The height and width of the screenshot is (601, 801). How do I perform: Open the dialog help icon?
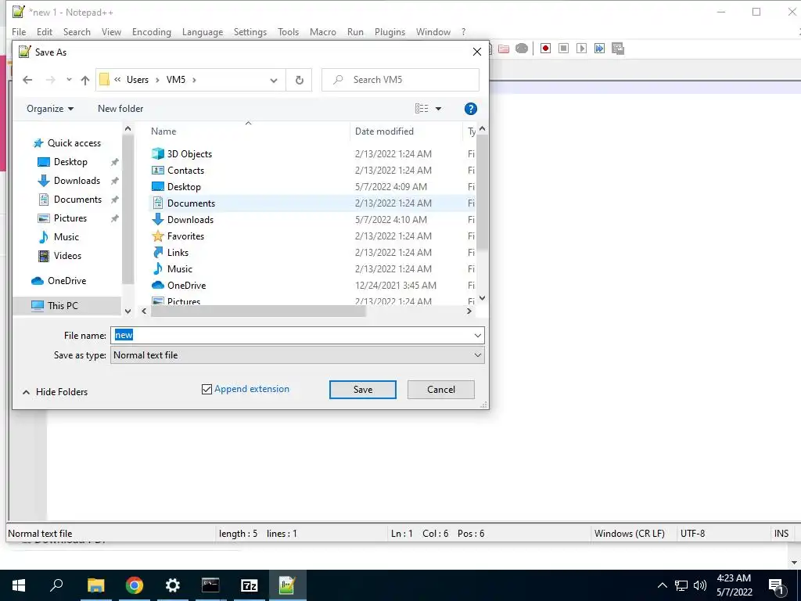point(470,109)
